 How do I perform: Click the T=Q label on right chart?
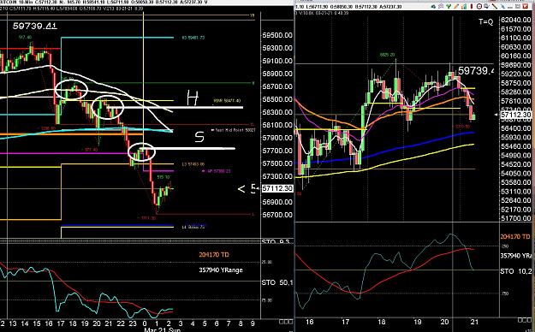point(486,22)
